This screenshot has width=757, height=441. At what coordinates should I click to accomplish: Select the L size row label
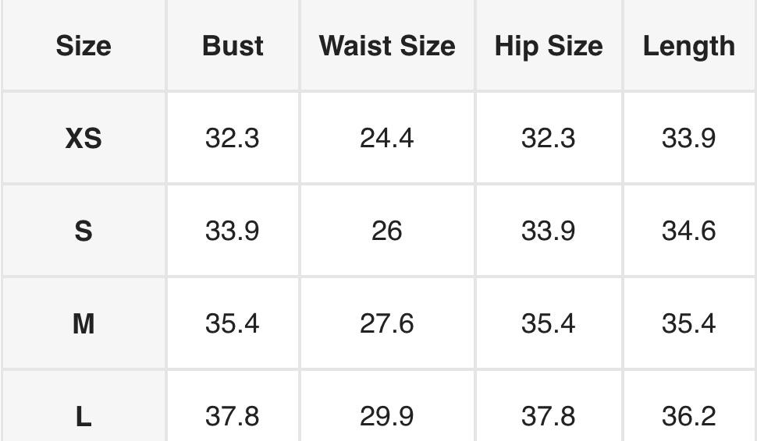[84, 416]
